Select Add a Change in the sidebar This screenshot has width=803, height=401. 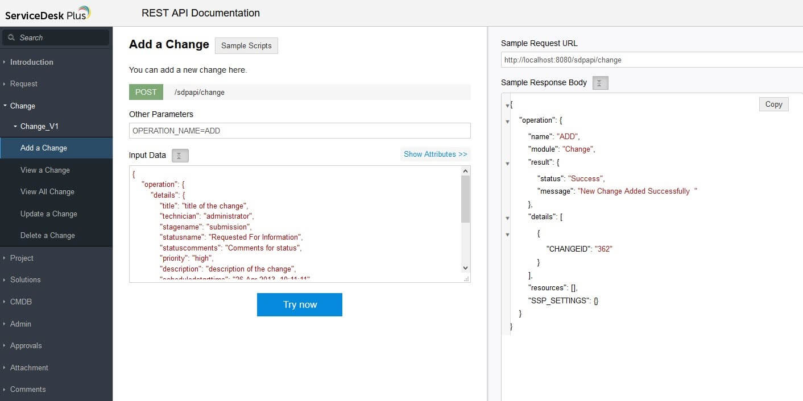pyautogui.click(x=56, y=148)
